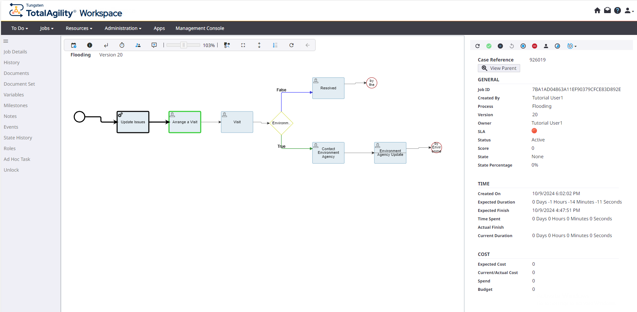Click the dark pause job icon

[x=500, y=46]
